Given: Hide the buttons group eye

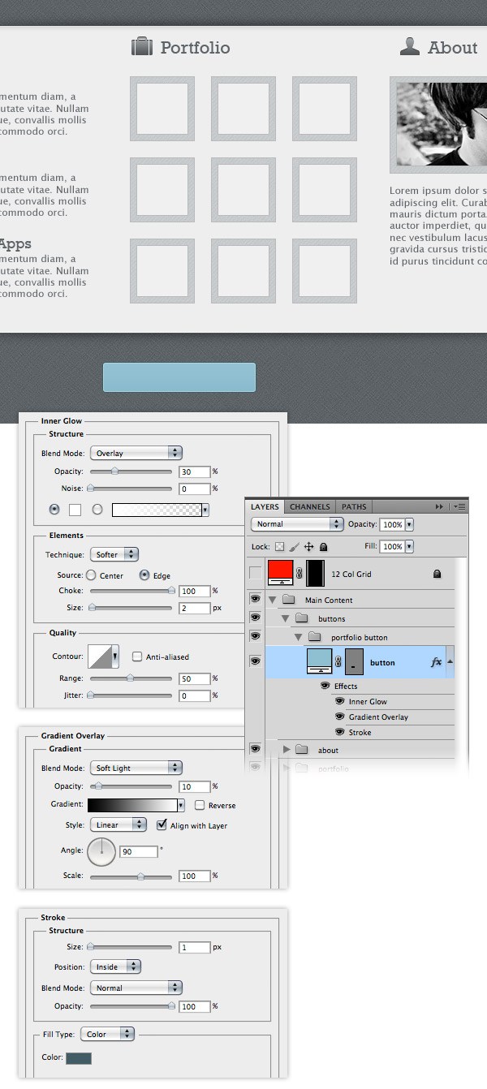Looking at the screenshot, I should tap(256, 618).
